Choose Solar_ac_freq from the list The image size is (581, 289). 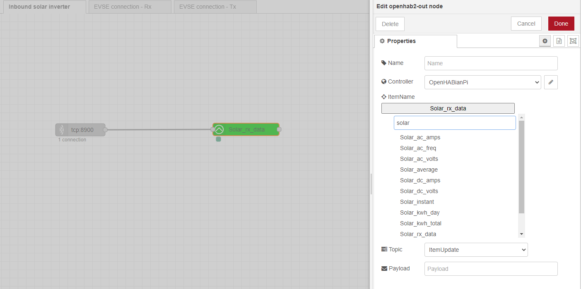point(418,148)
